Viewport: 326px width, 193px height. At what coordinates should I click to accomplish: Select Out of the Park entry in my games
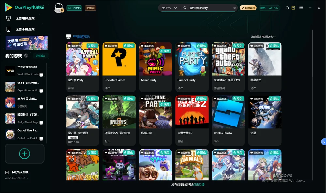[x=24, y=134]
